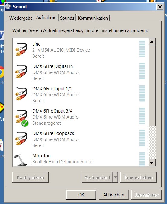The width and height of the screenshot is (167, 204).
Task: Open the Sounds tab
Action: click(67, 18)
